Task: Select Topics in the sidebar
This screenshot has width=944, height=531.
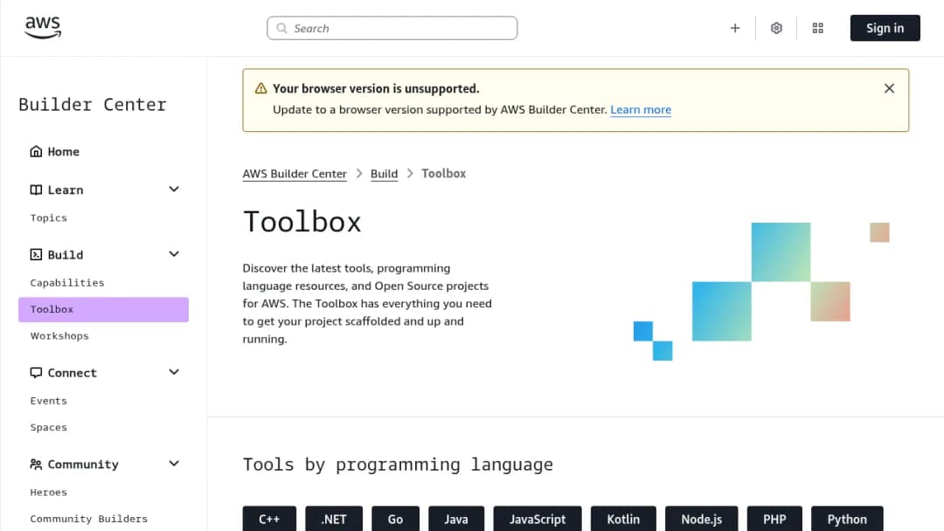Action: 49,217
